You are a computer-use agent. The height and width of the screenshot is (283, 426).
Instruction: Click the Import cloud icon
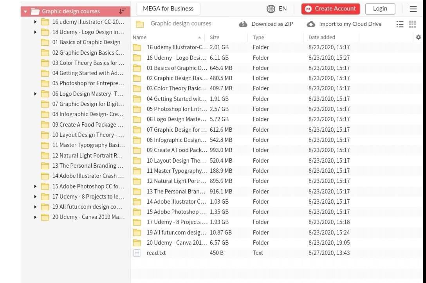pyautogui.click(x=311, y=24)
